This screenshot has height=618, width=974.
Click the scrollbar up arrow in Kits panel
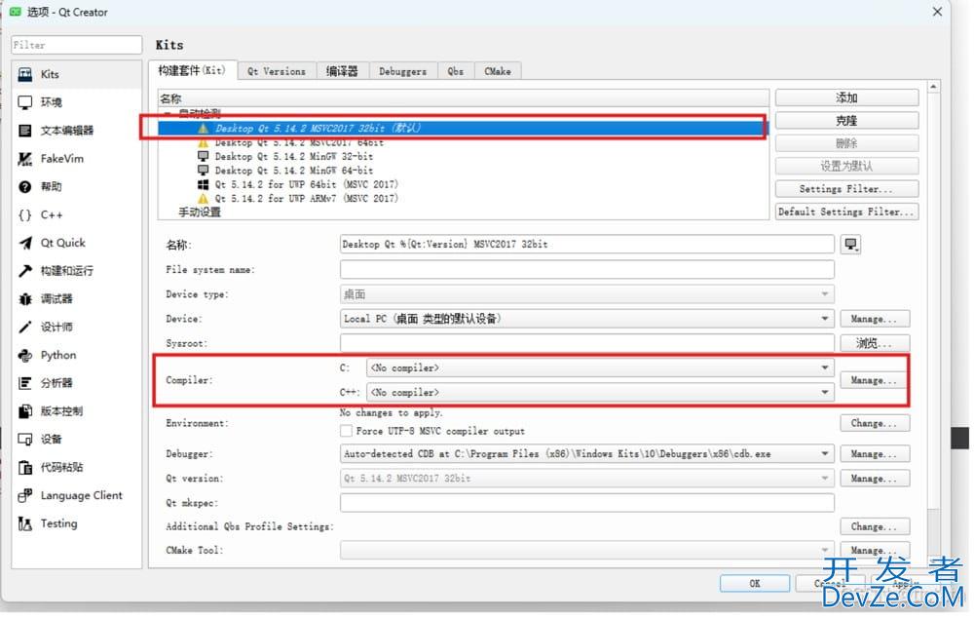tap(934, 88)
